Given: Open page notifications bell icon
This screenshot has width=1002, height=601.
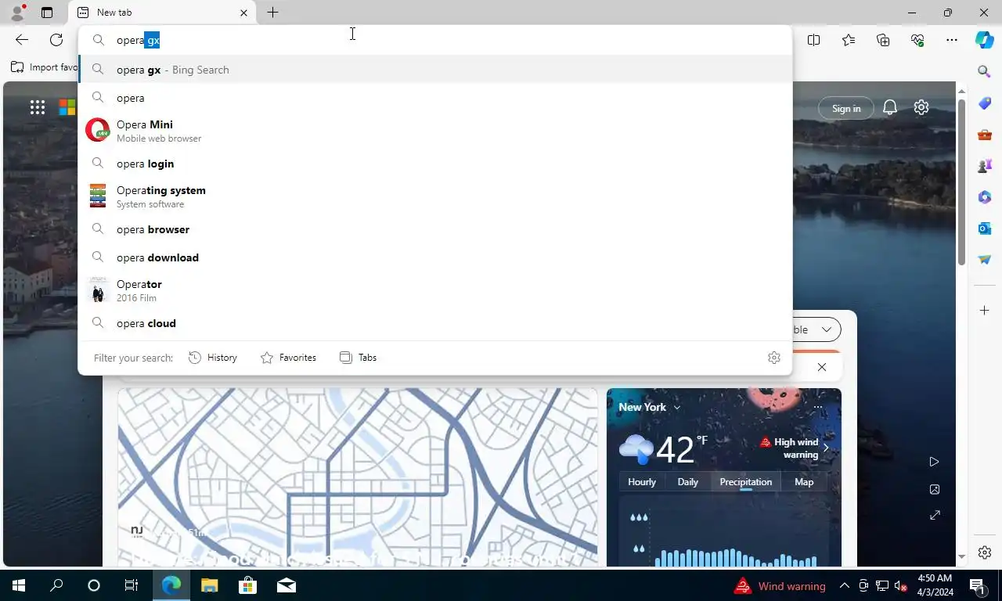Looking at the screenshot, I should click(890, 108).
